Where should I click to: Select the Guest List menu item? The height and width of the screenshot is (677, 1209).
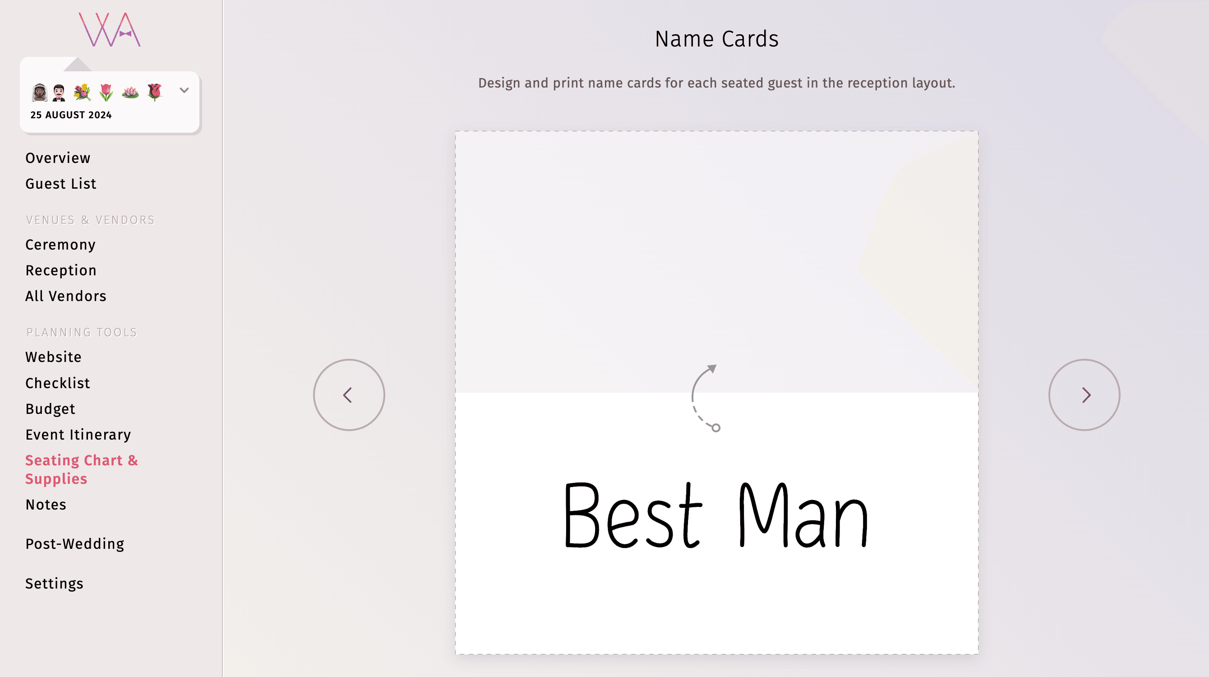[x=60, y=184]
